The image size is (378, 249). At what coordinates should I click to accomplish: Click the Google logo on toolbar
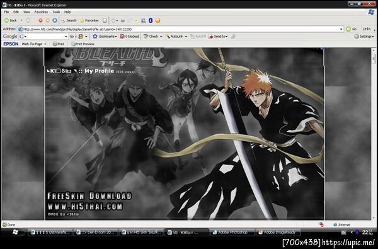pyautogui.click(x=10, y=37)
